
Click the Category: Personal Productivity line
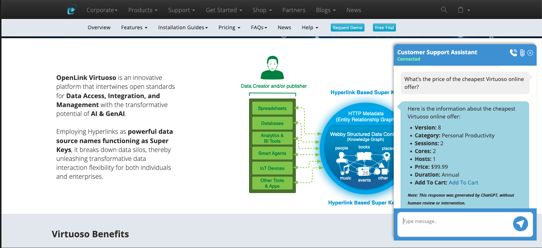[x=455, y=135]
